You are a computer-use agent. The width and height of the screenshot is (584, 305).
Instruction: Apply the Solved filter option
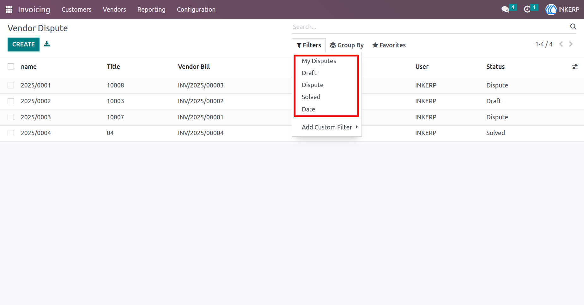tap(311, 97)
